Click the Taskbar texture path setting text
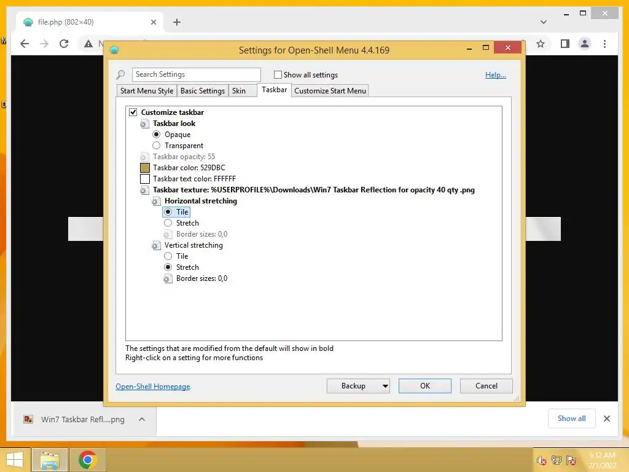 tap(314, 190)
